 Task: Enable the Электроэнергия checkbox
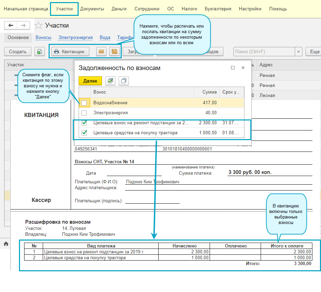click(x=84, y=113)
